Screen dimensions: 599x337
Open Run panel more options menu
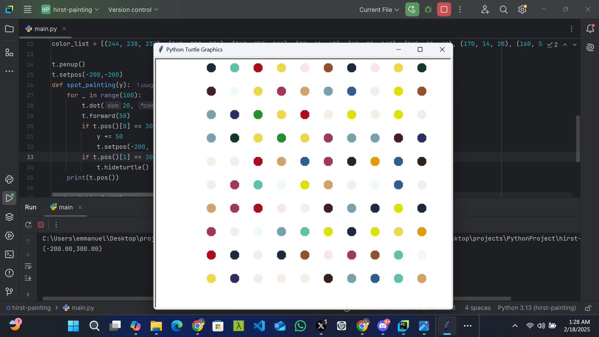(56, 225)
